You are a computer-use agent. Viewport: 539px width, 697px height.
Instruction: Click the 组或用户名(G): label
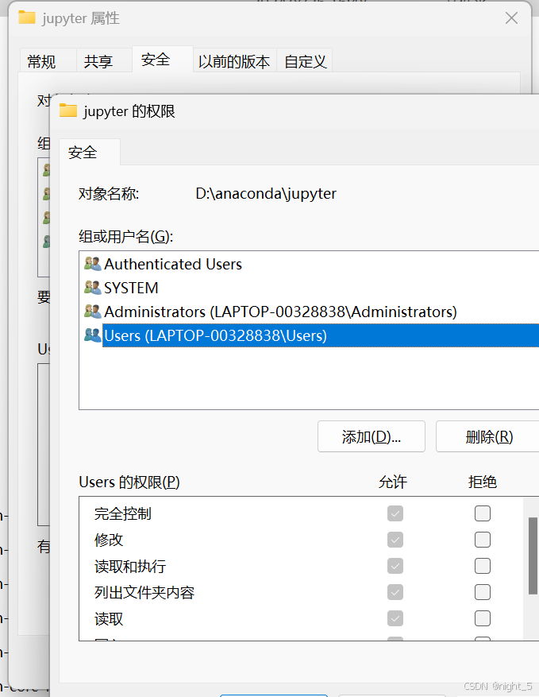(126, 237)
